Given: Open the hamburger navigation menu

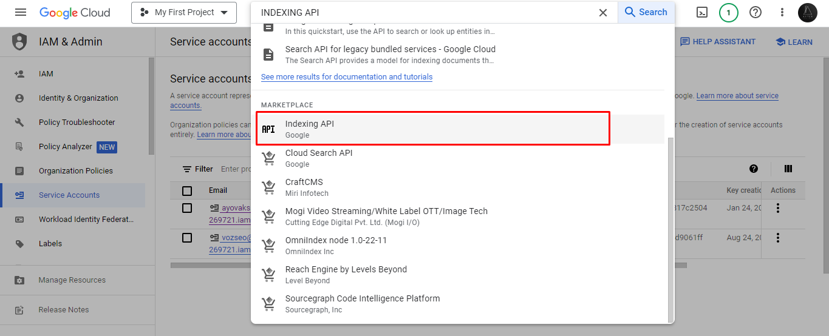Looking at the screenshot, I should coord(21,12).
